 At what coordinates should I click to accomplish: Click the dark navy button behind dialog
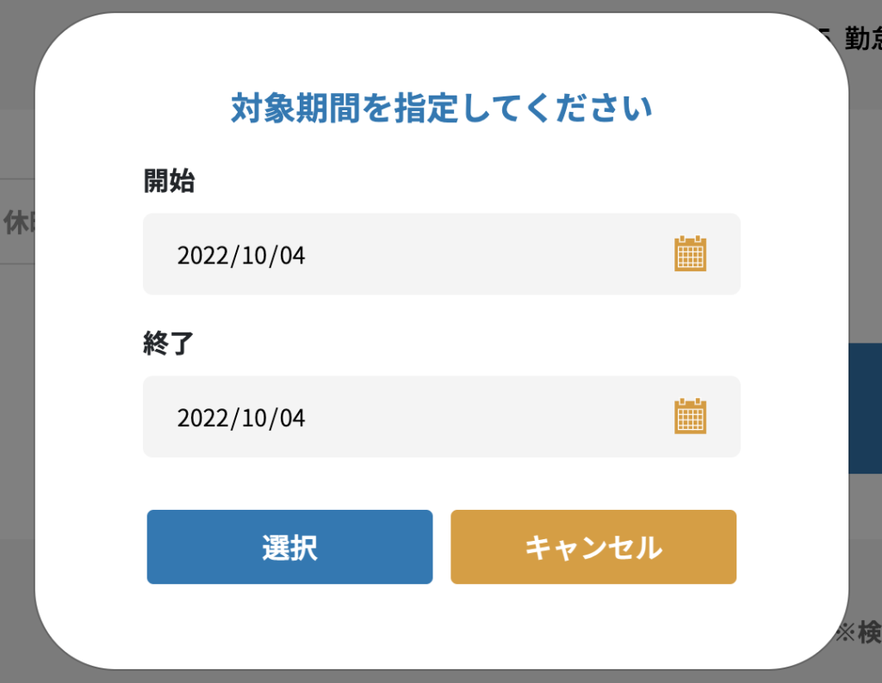865,408
